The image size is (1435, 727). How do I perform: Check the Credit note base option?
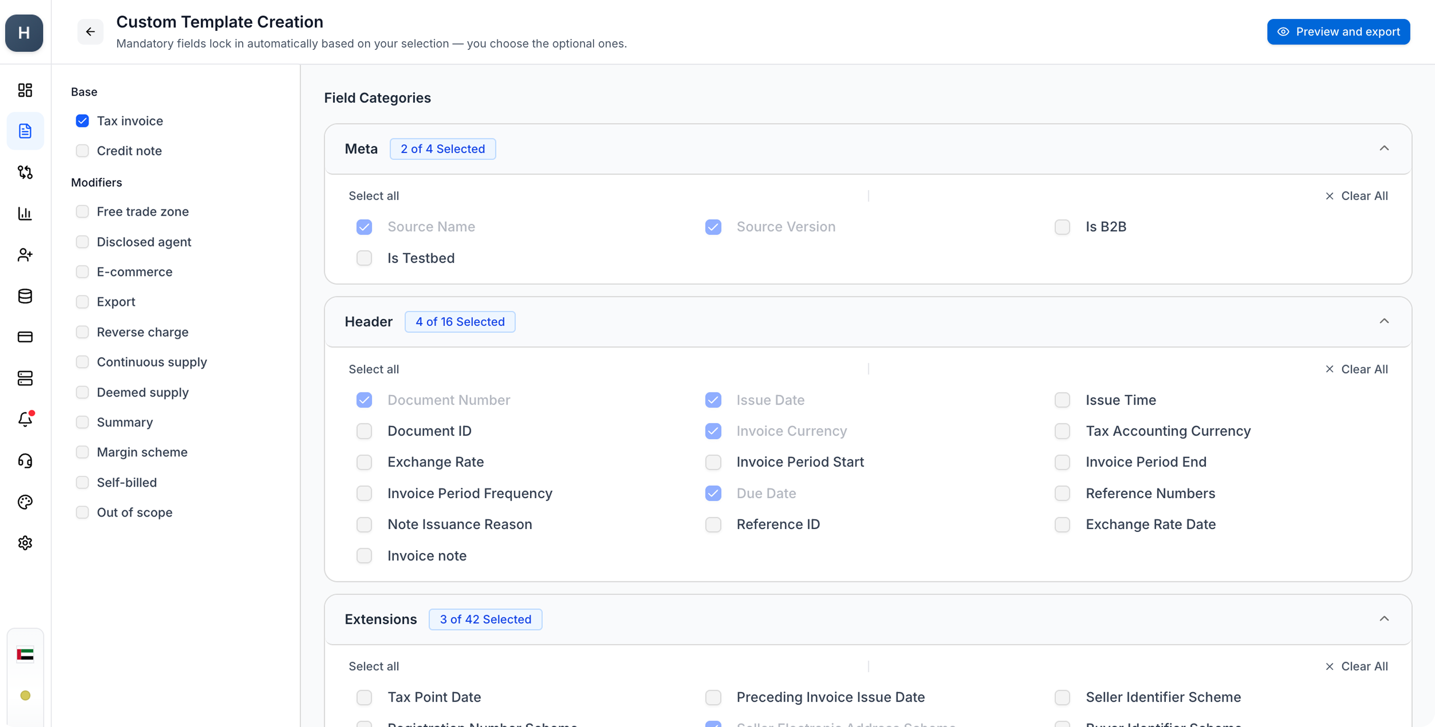coord(83,151)
